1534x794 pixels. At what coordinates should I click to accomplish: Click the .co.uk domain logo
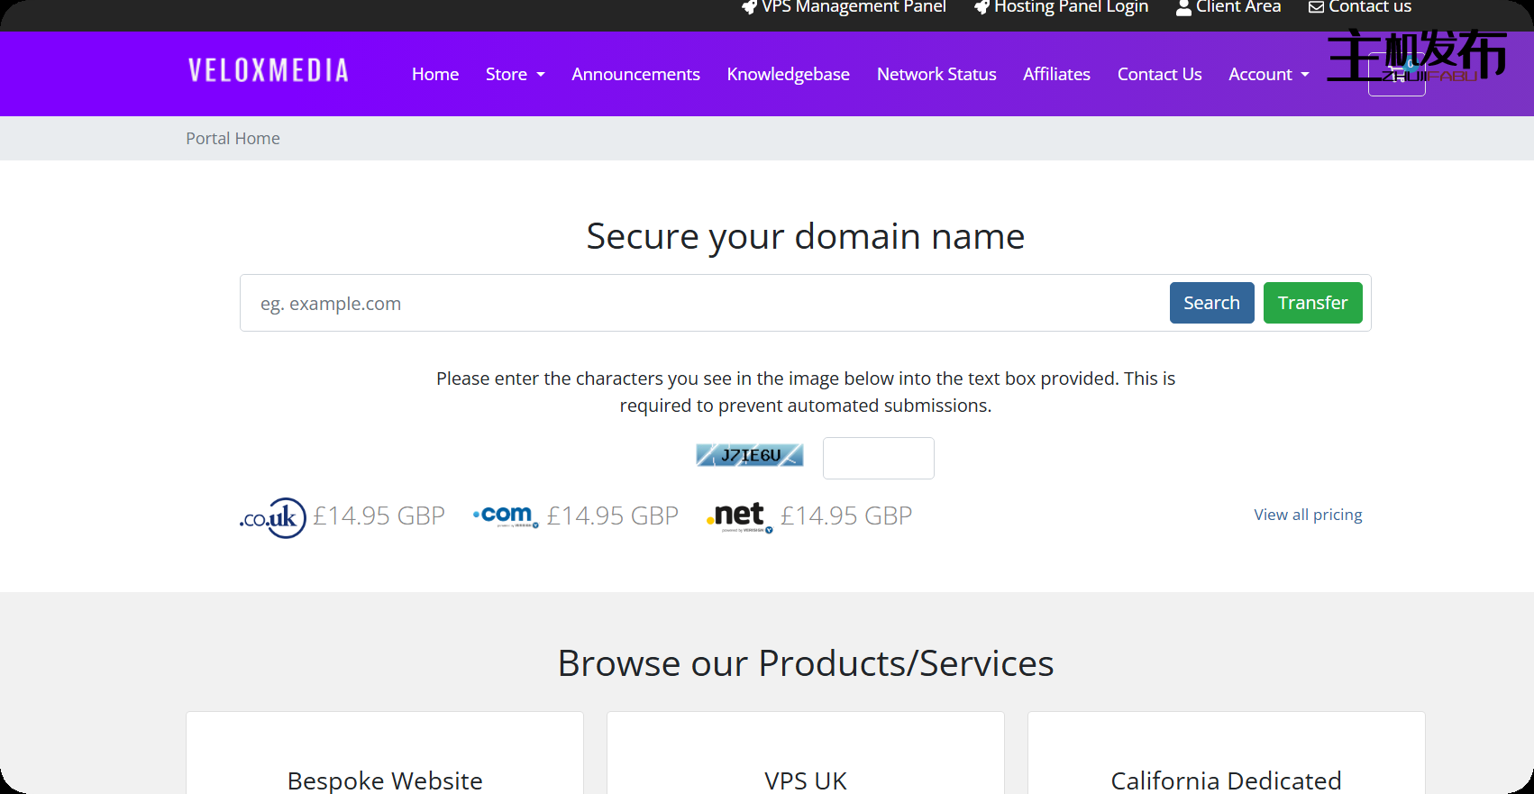pos(272,517)
